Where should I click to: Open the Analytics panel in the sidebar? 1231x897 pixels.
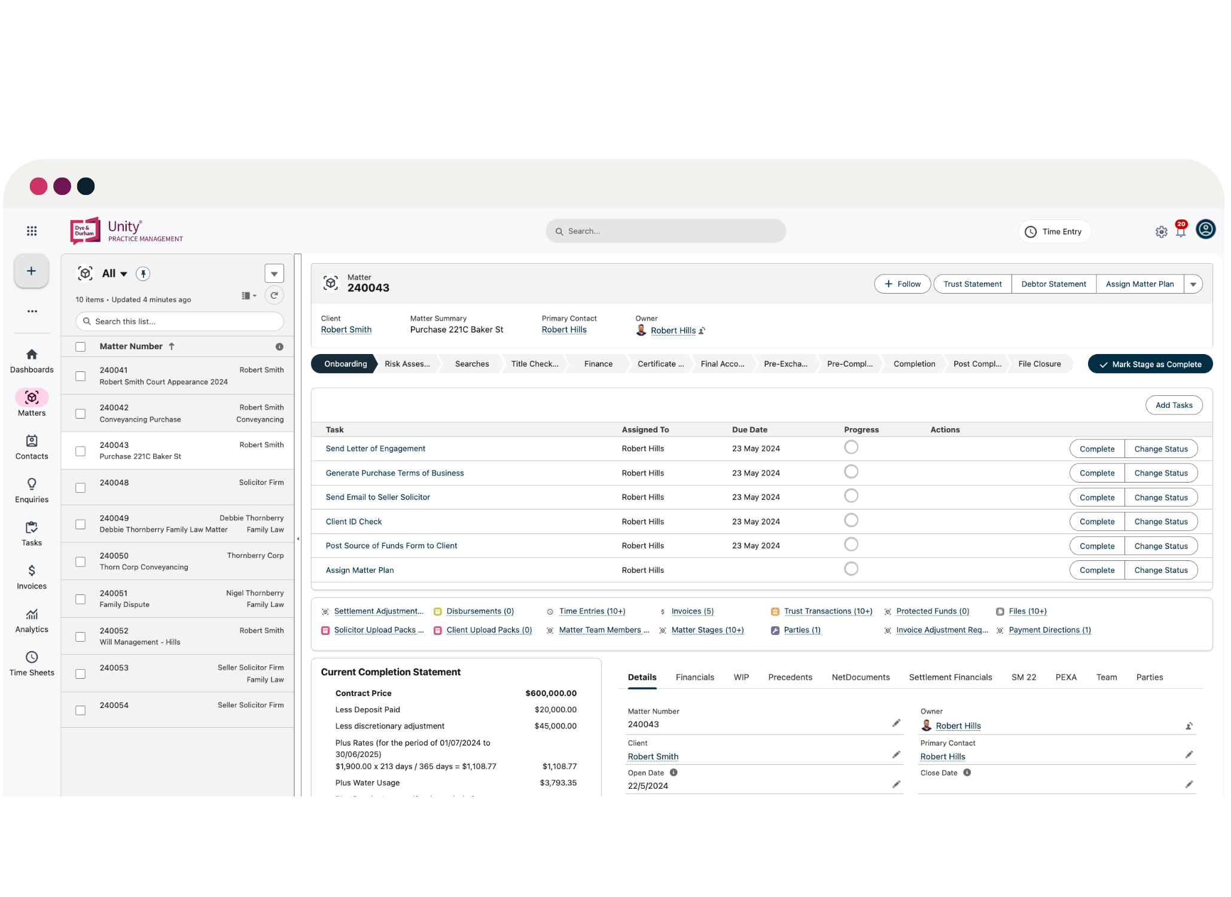coord(31,620)
